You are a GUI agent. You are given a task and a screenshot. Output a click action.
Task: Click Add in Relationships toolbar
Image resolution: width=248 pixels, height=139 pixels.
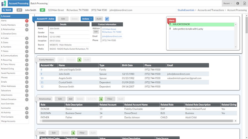pos(70,99)
